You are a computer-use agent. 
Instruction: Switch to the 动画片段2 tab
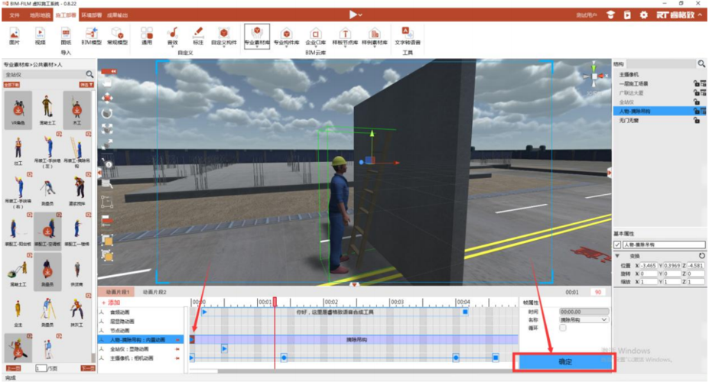154,292
